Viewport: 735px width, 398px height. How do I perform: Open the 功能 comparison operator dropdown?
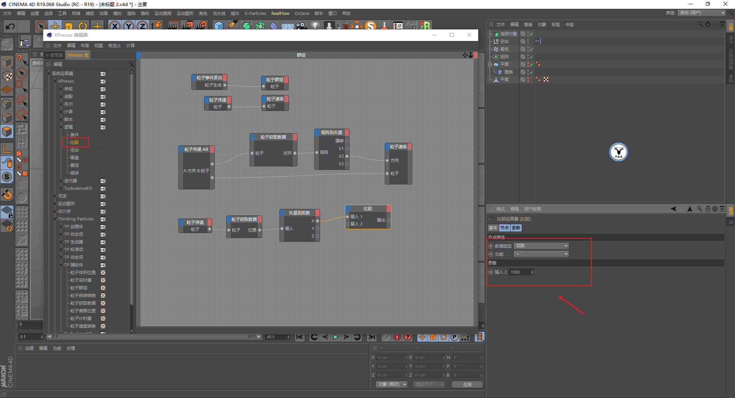click(x=541, y=254)
